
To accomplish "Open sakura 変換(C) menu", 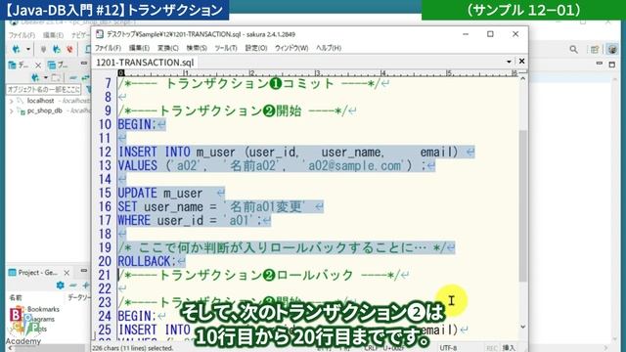I will [167, 48].
